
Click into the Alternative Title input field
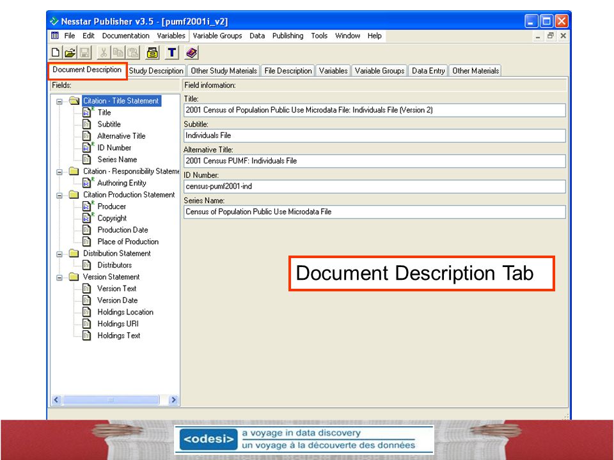(374, 161)
